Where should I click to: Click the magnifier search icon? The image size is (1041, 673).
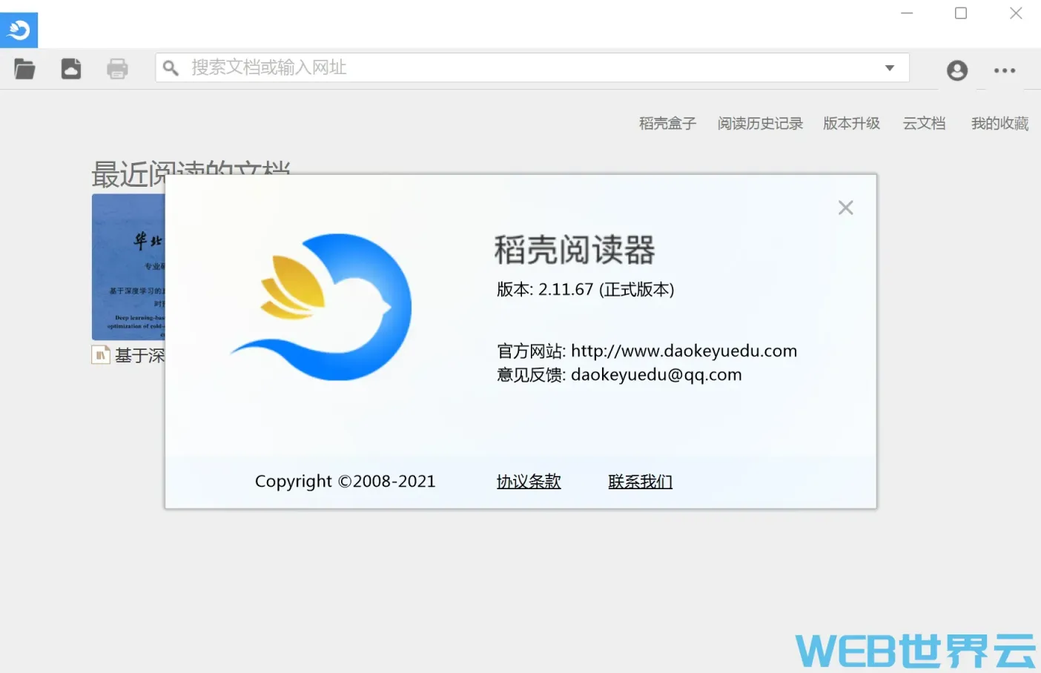[x=171, y=68]
